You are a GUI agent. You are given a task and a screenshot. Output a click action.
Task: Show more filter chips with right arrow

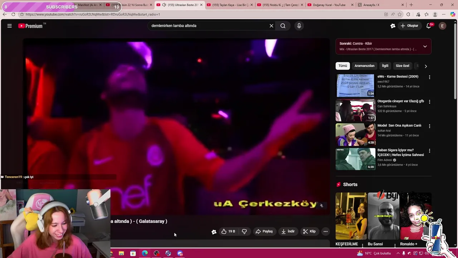[426, 66]
